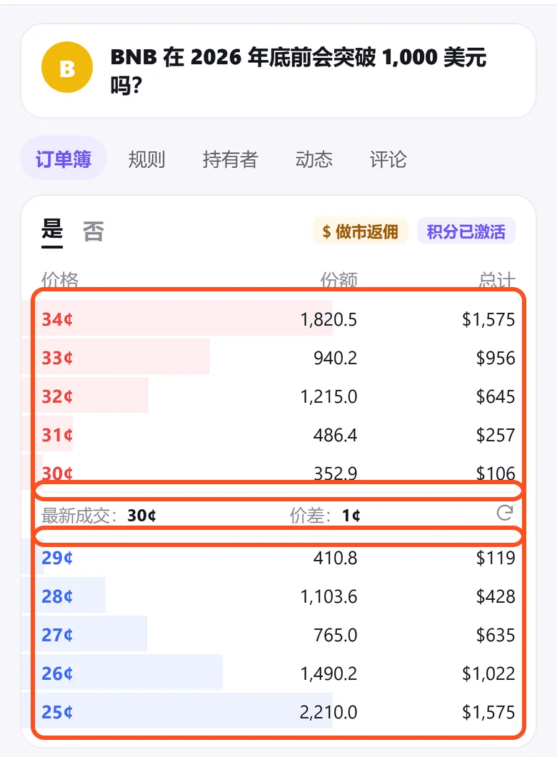557x757 pixels.
Task: Select the 30¢ ask price in the order book
Action: coord(57,473)
